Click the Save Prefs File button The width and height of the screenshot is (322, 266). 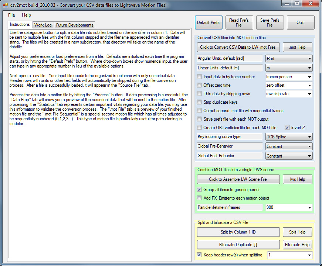tap(270, 23)
